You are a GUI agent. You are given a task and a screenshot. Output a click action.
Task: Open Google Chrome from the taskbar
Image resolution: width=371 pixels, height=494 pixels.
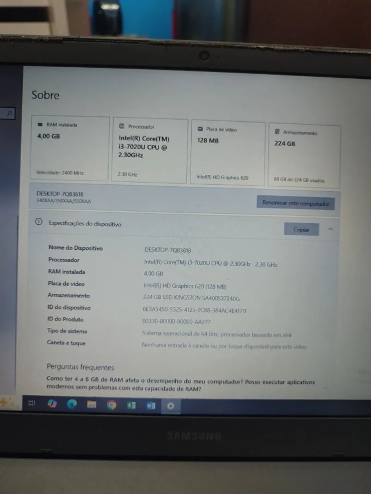tap(112, 405)
